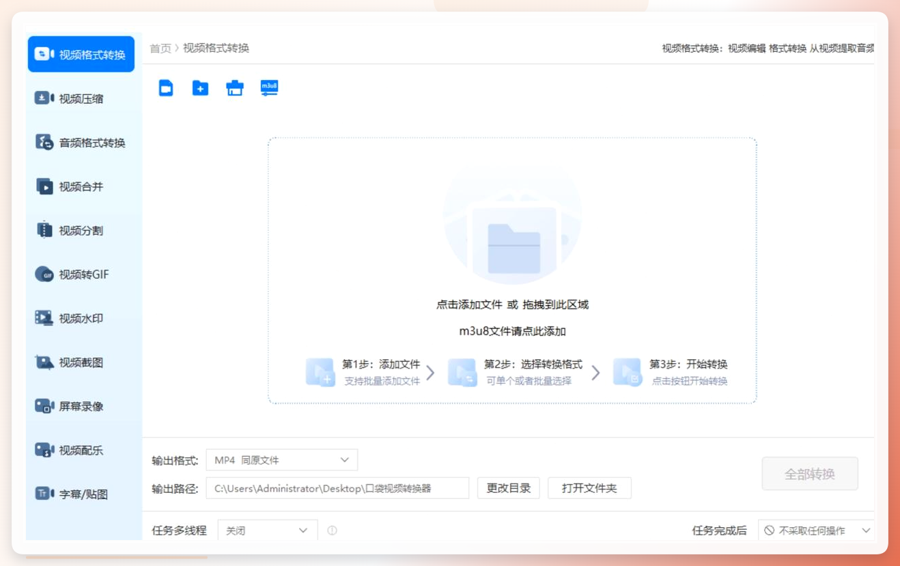Click the 视频格式转换 breadcrumb text
Image resolution: width=900 pixels, height=566 pixels.
[216, 48]
